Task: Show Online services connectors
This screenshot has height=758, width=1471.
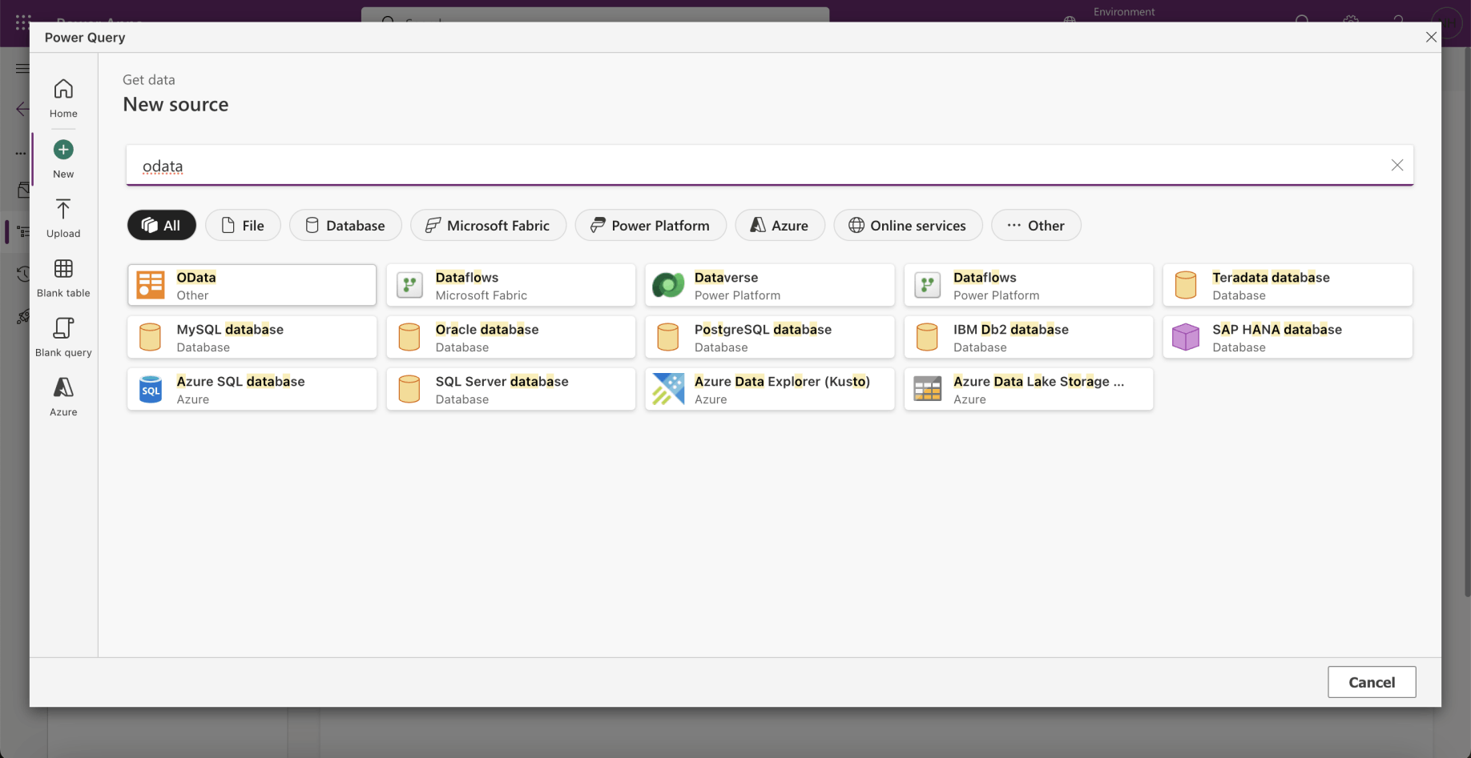Action: pyautogui.click(x=908, y=226)
